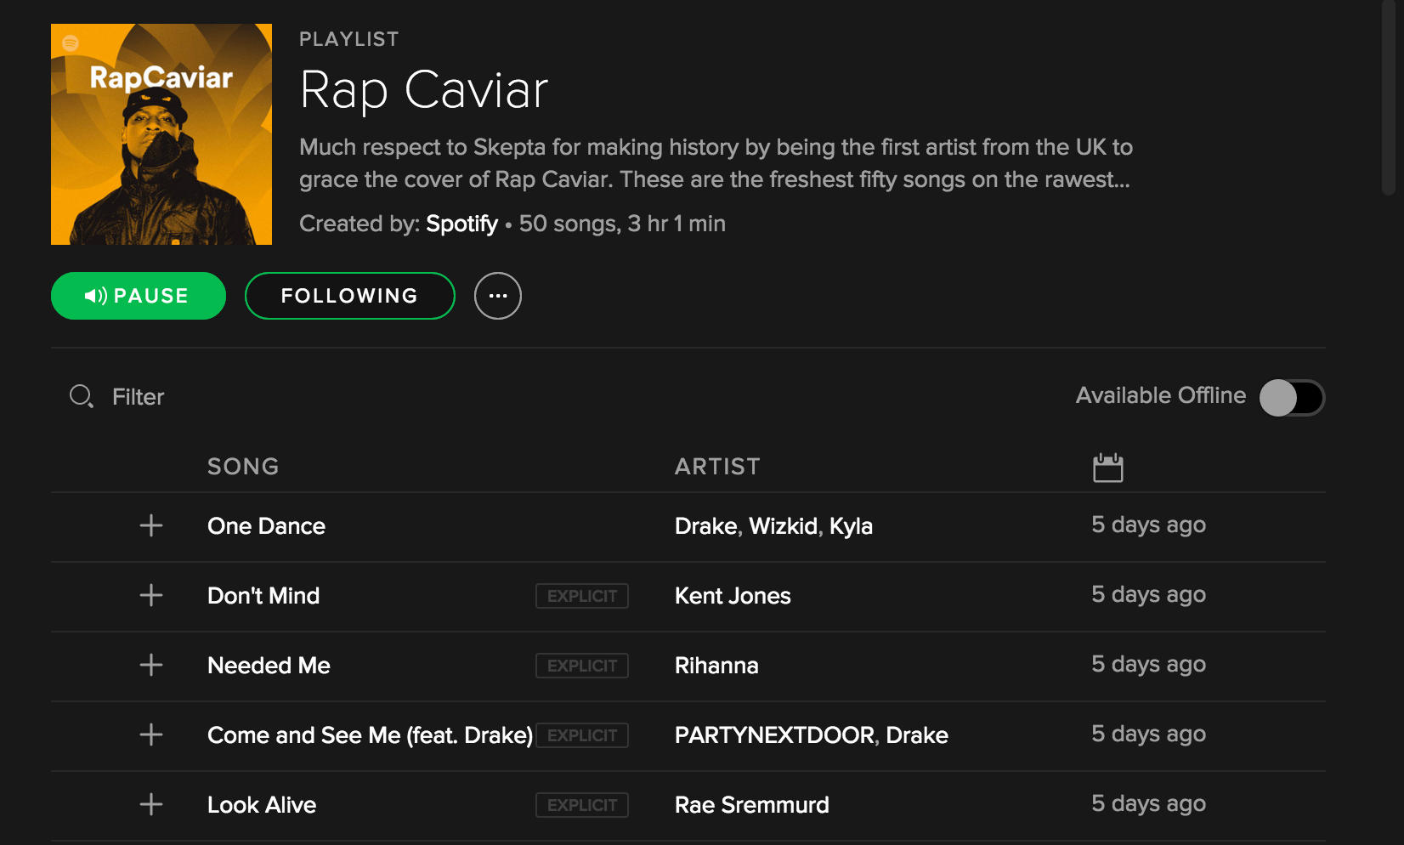The height and width of the screenshot is (845, 1404).
Task: Click in the Filter input field
Action: pyautogui.click(x=139, y=397)
